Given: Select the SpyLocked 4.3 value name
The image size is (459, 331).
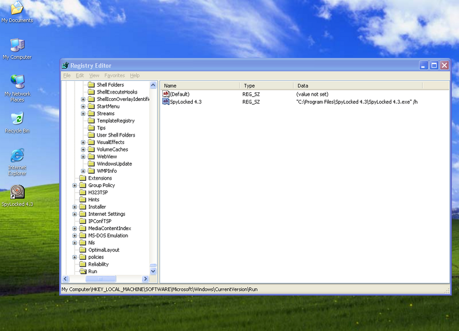Looking at the screenshot, I should coord(185,102).
